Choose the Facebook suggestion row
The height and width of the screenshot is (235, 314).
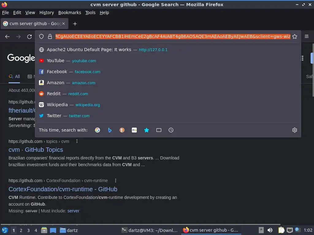[168, 72]
